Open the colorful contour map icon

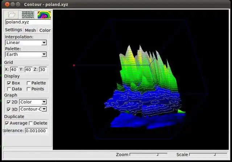44,15
